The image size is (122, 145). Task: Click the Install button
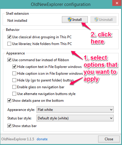pyautogui.click(x=75, y=19)
